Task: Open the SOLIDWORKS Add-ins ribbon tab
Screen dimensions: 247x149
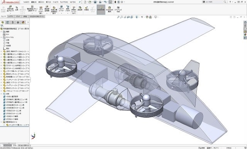Action: click(x=37, y=16)
